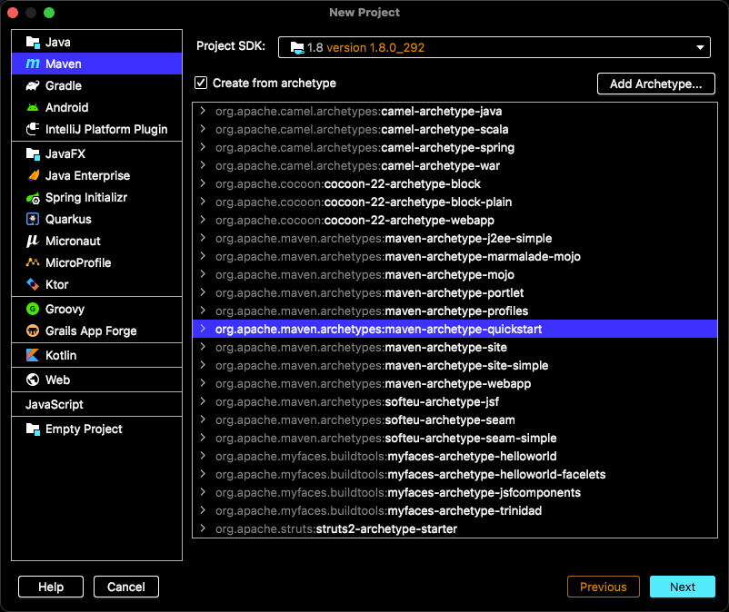Viewport: 729px width, 612px height.
Task: Click the Groovy G icon
Action: coord(33,309)
